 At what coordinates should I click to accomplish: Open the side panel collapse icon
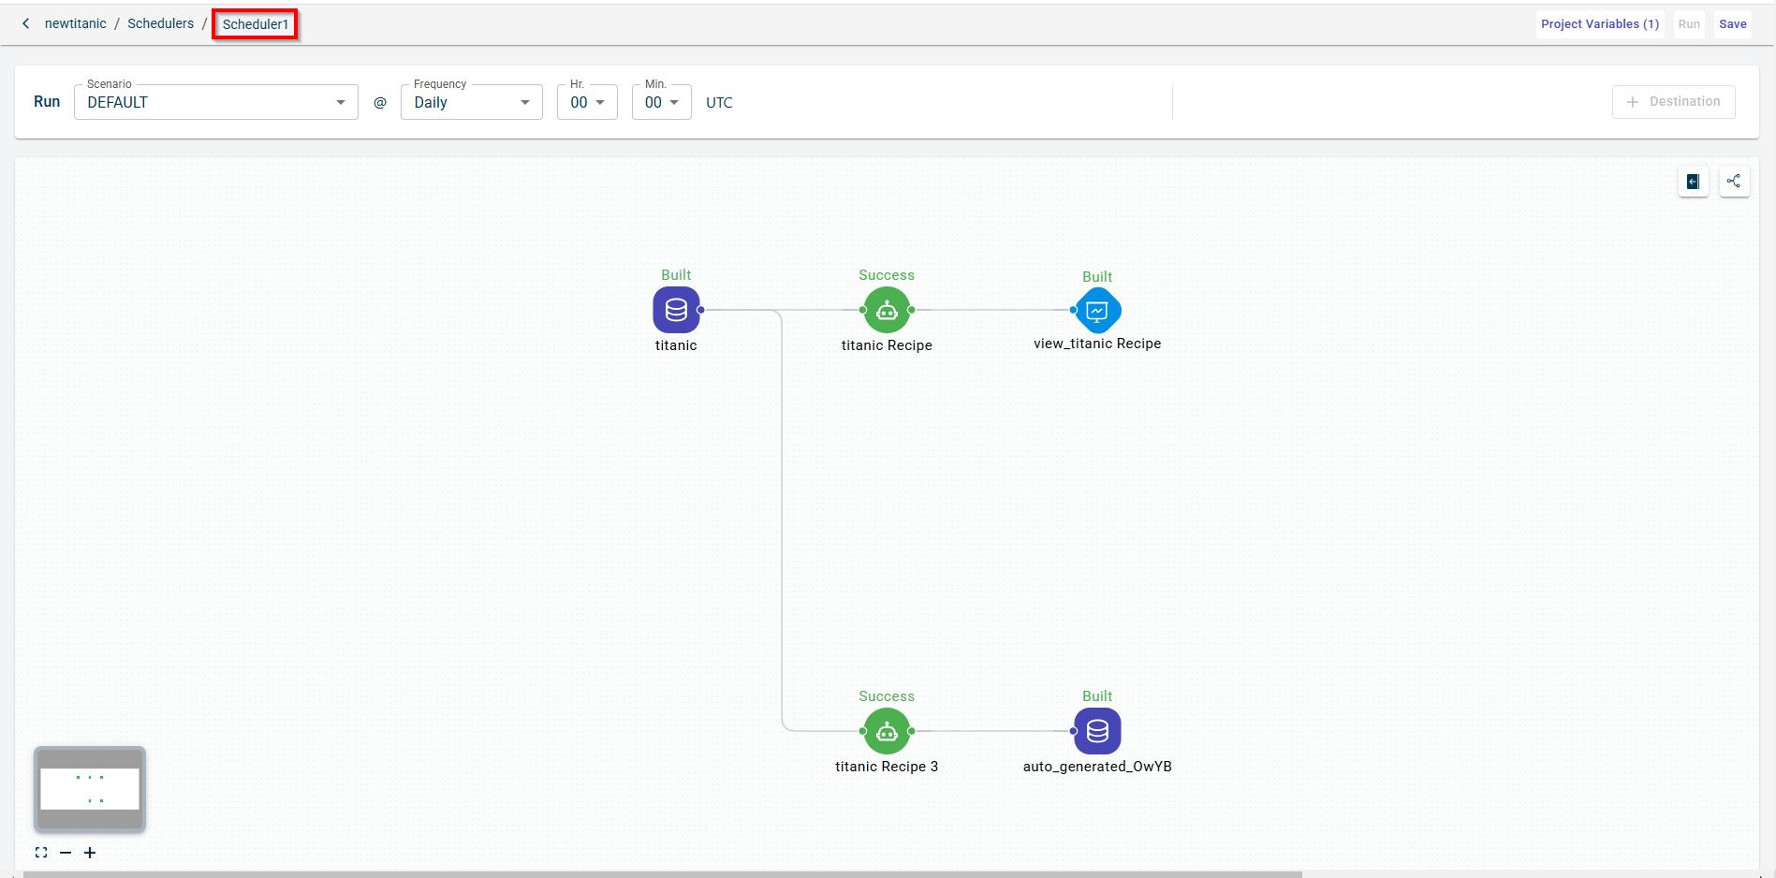click(1693, 182)
